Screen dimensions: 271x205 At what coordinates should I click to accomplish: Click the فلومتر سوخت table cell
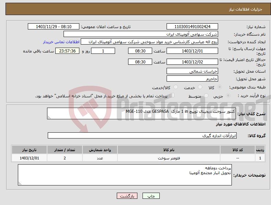pos(169,158)
